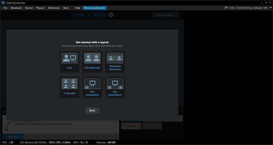Select the Solo presentation layout
Screen dimensions: 273x145
(92, 87)
